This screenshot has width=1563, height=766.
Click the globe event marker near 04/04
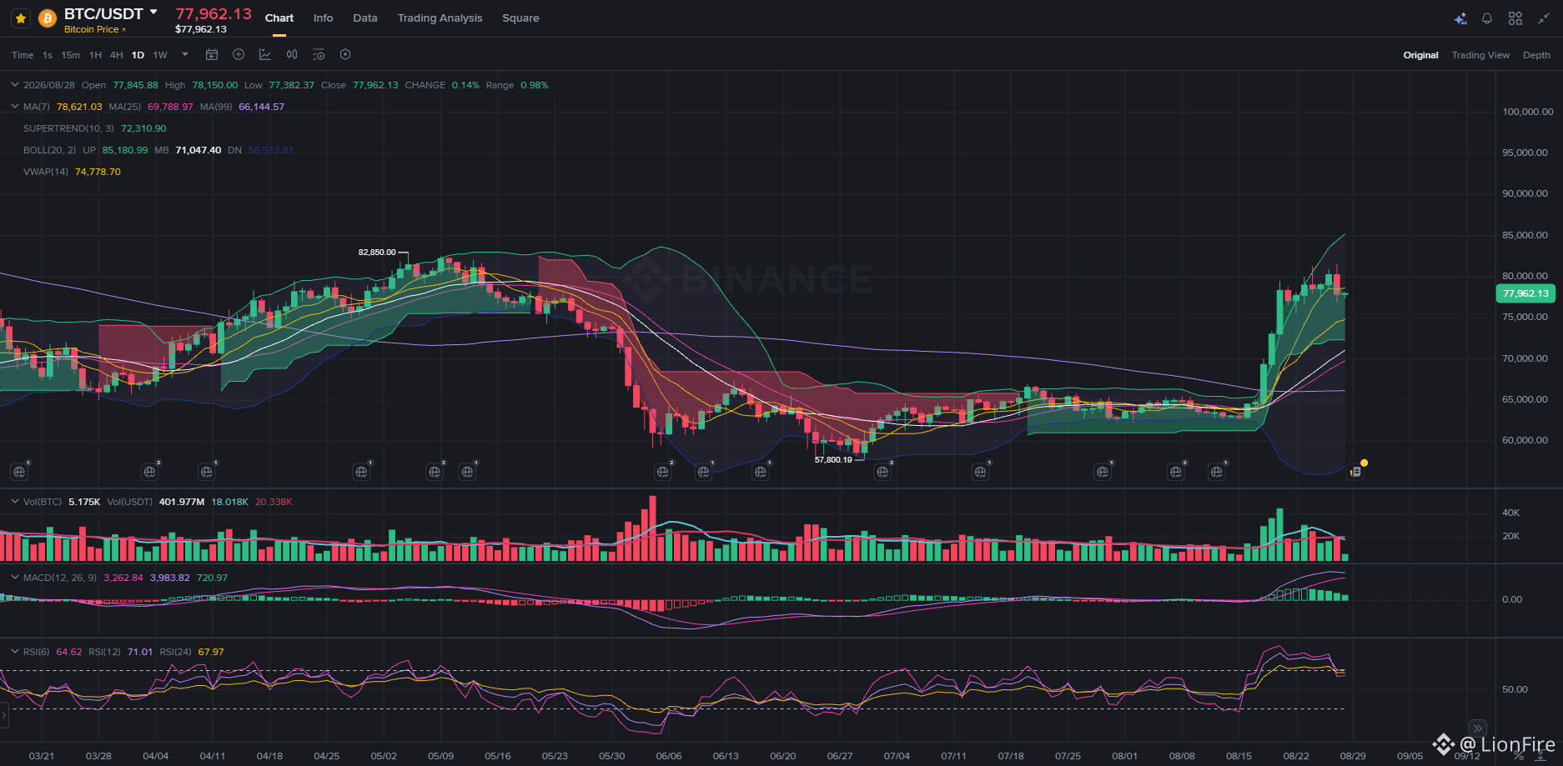point(149,472)
